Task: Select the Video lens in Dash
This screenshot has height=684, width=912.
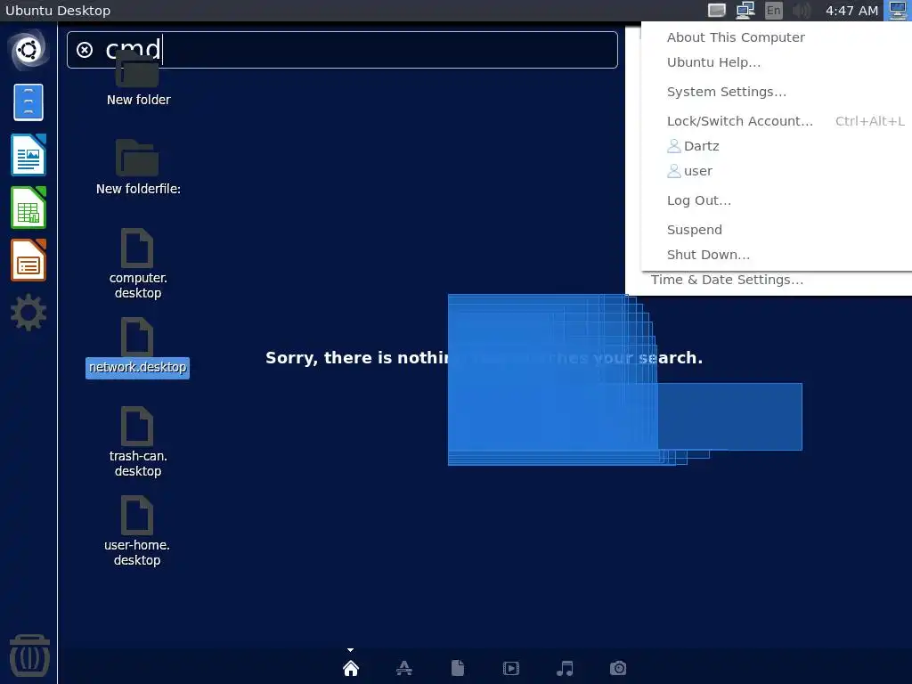Action: pos(511,668)
